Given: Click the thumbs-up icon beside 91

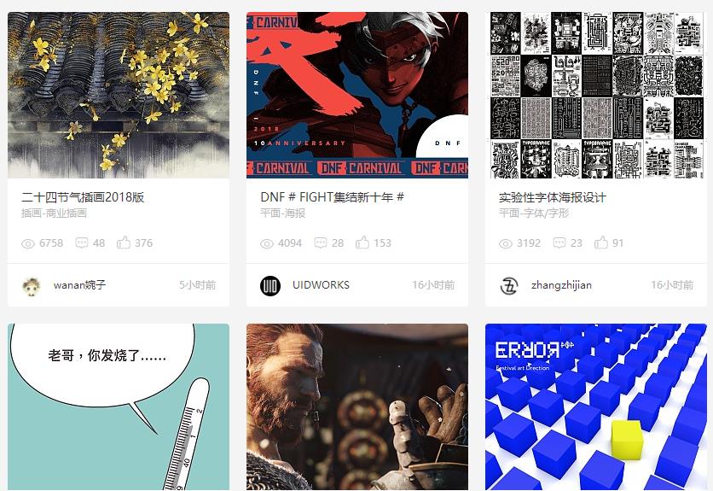Looking at the screenshot, I should point(601,243).
